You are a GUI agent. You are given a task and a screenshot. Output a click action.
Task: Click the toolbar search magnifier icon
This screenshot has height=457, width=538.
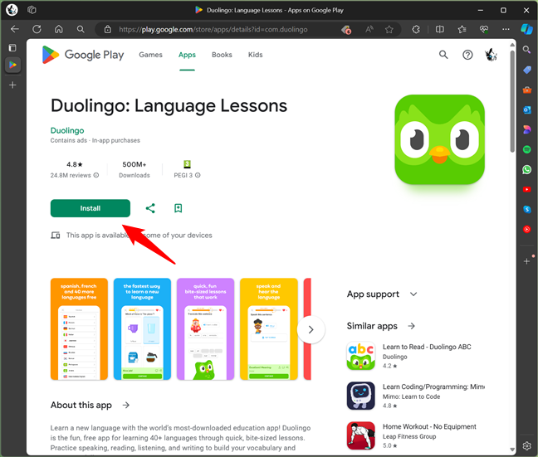(81, 29)
